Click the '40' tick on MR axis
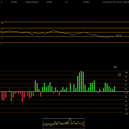The width and height of the screenshot is (129, 129). click(x=126, y=85)
